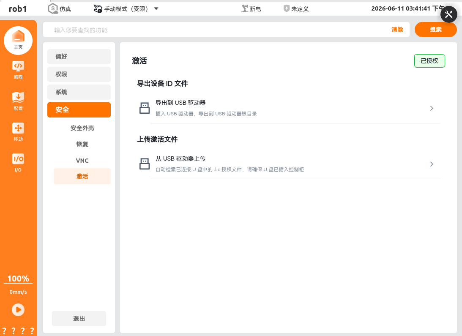This screenshot has height=336, width=462.
Task: Click the play button in sidebar
Action: [18, 310]
